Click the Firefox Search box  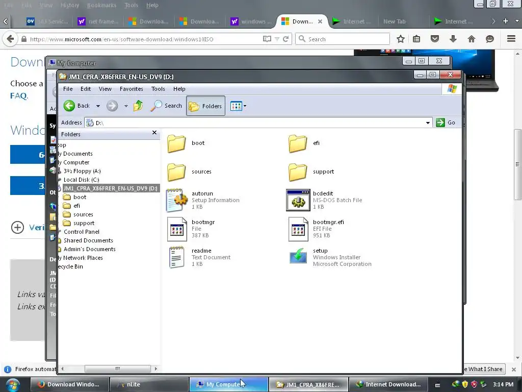tap(343, 39)
